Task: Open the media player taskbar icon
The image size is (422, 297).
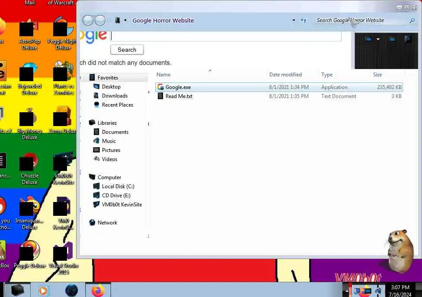Action: tap(43, 291)
